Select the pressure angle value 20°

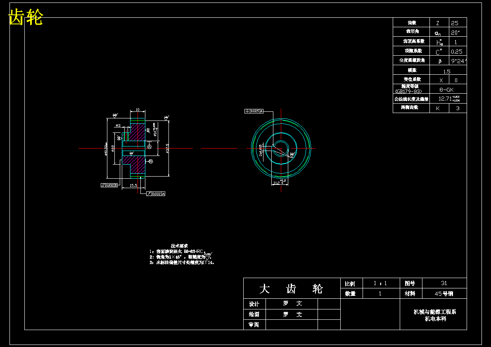point(455,33)
